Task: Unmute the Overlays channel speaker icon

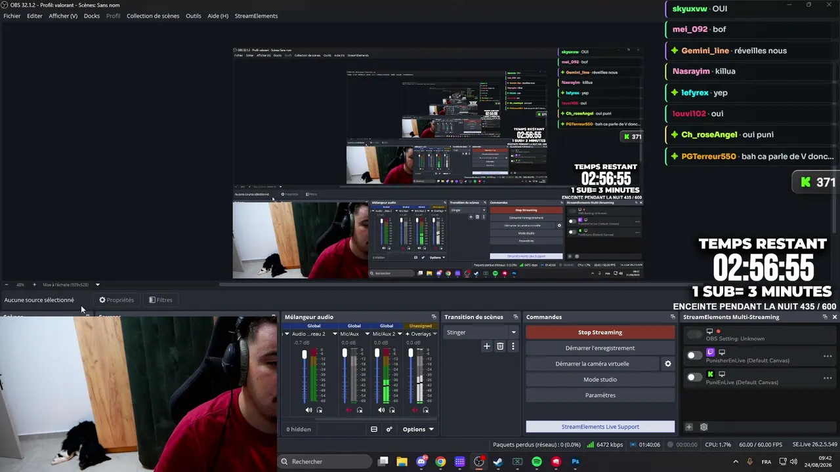Action: [x=415, y=410]
